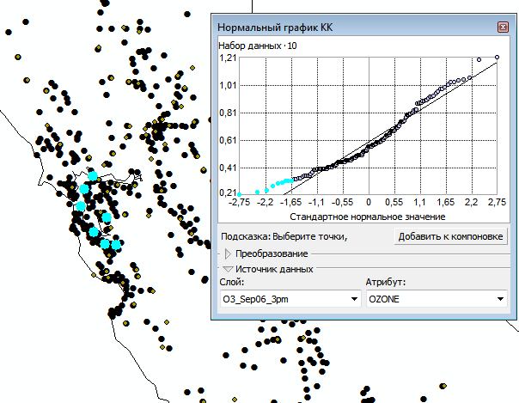Screen dimensions: 519x403
Task: Click the Подсказка hint text
Action: click(x=283, y=236)
